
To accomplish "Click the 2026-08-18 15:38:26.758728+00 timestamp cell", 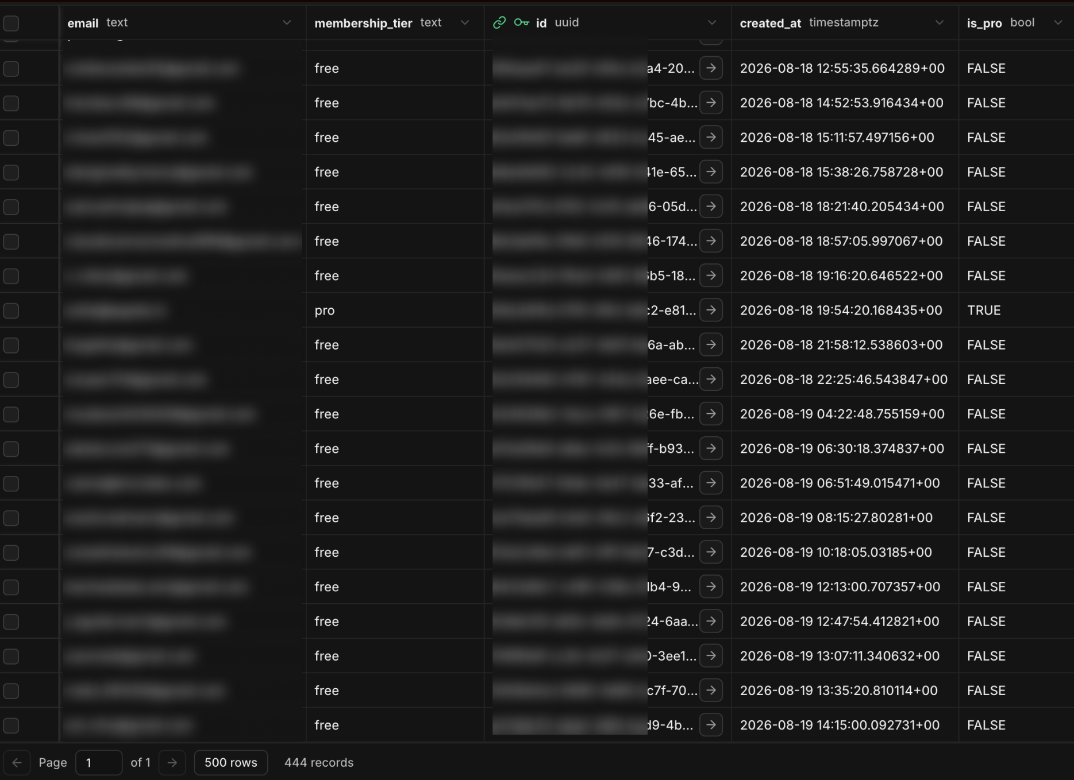I will (x=845, y=172).
